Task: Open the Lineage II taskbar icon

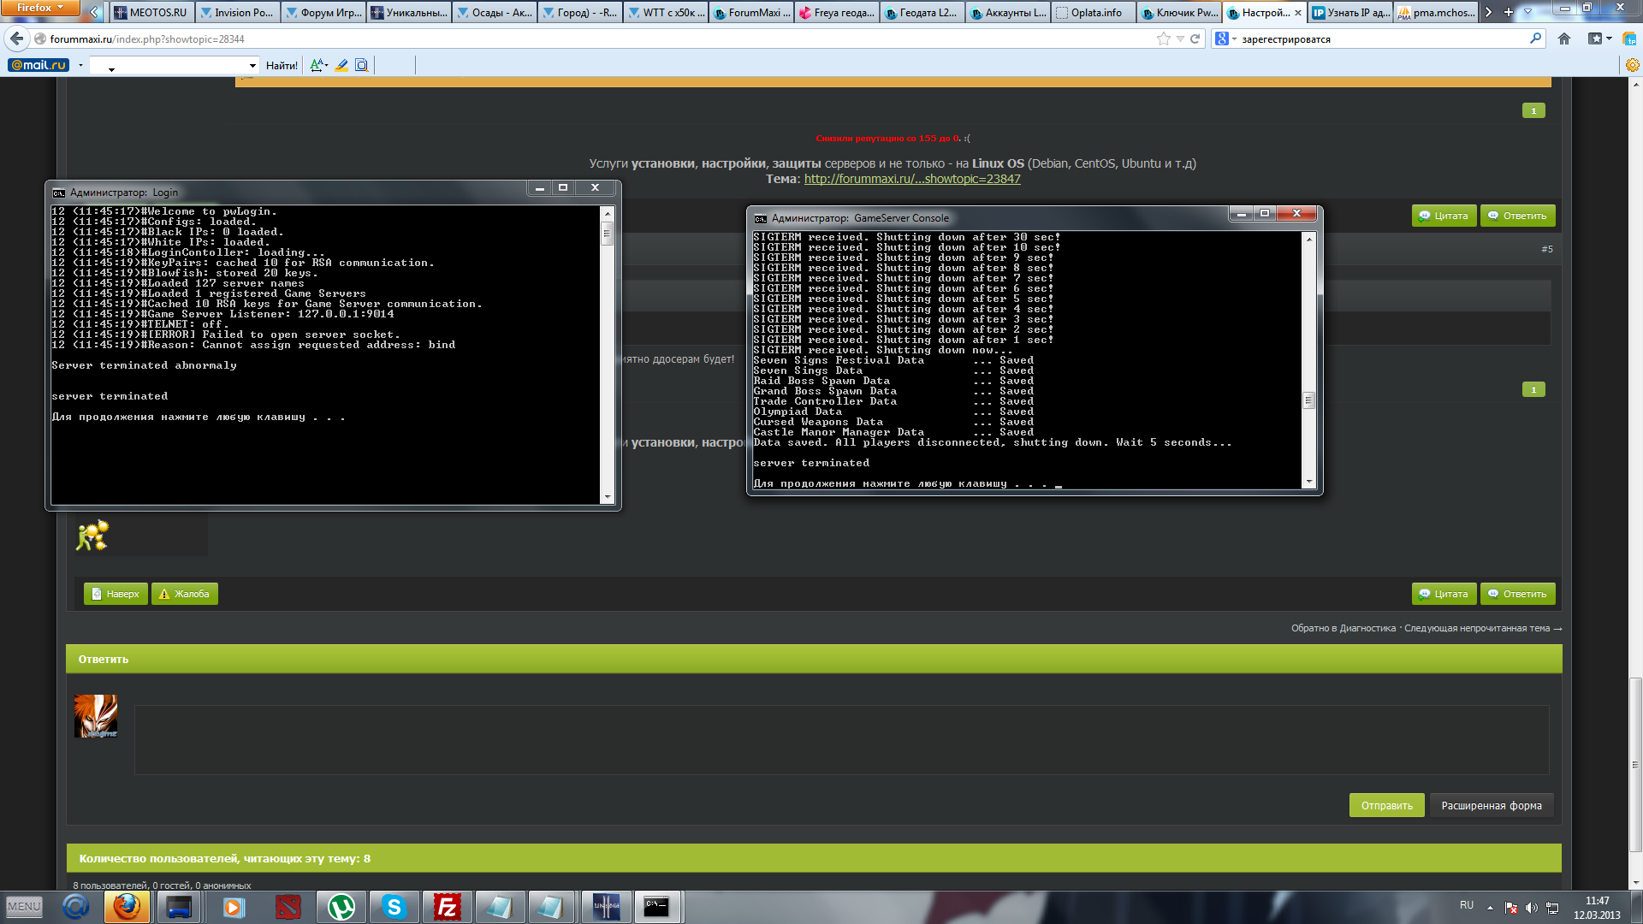Action: pos(606,906)
